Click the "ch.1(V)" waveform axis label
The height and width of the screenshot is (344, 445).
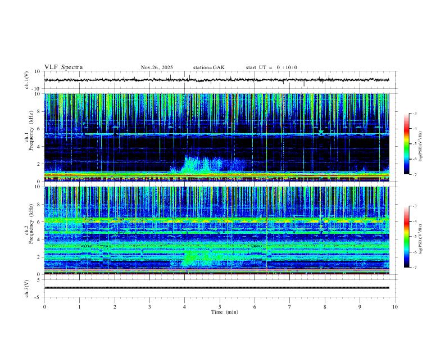(26, 80)
